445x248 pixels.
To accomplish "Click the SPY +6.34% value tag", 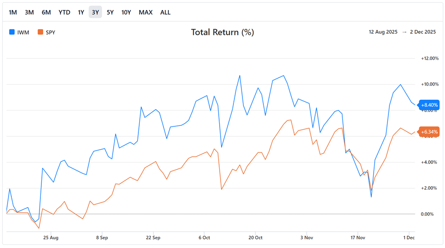I will [x=429, y=132].
